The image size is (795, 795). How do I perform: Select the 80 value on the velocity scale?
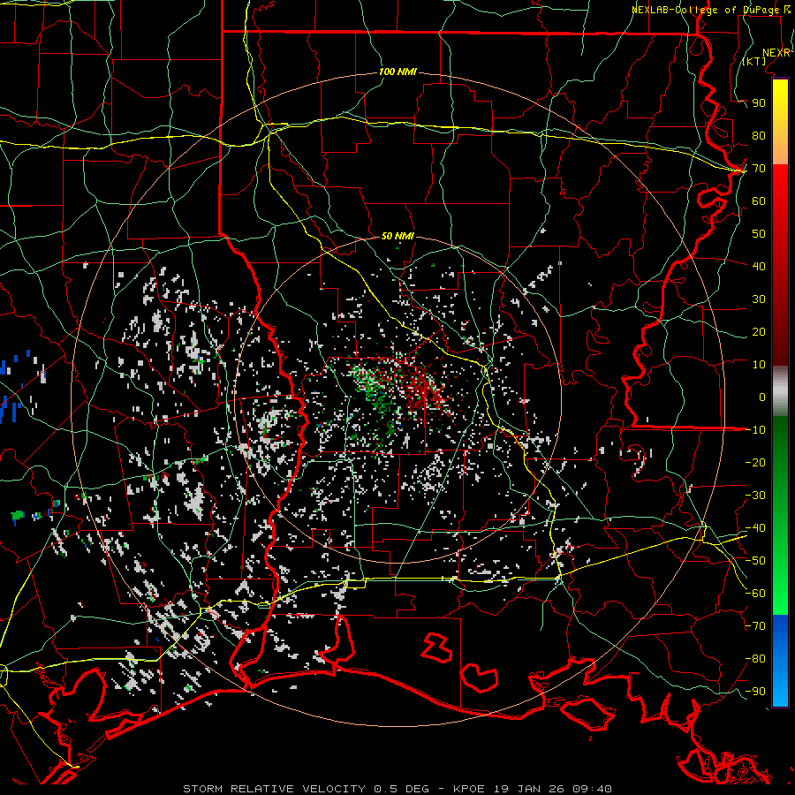[x=759, y=135]
